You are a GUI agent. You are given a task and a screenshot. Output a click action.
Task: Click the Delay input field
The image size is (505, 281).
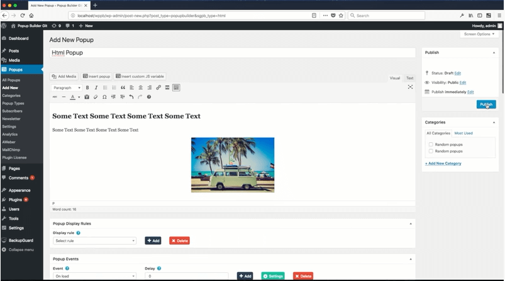click(187, 276)
